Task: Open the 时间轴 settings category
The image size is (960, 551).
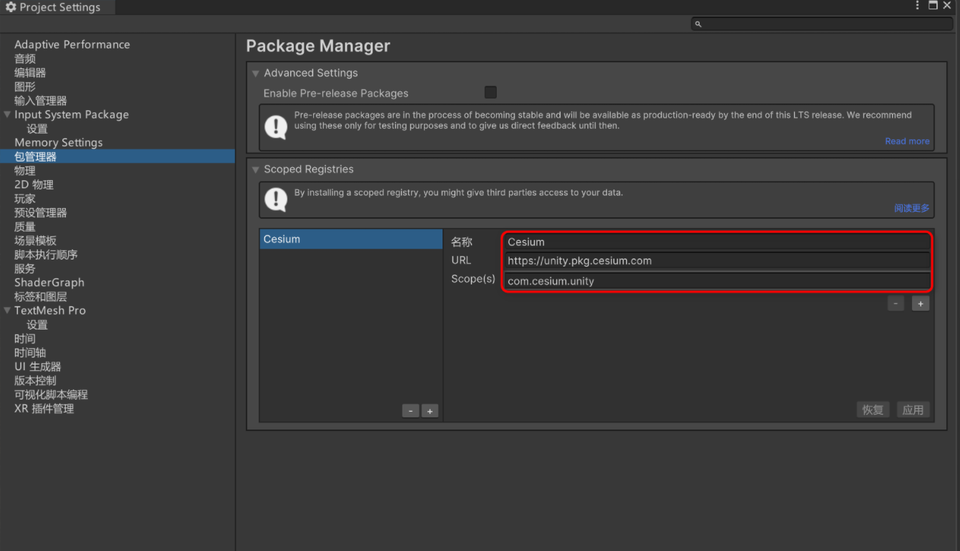Action: (30, 352)
